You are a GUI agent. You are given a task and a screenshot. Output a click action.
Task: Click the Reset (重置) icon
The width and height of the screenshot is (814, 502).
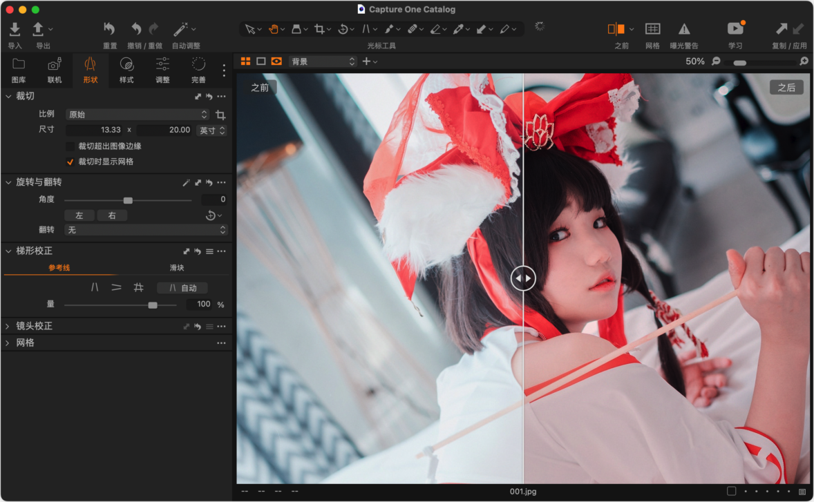pos(110,29)
